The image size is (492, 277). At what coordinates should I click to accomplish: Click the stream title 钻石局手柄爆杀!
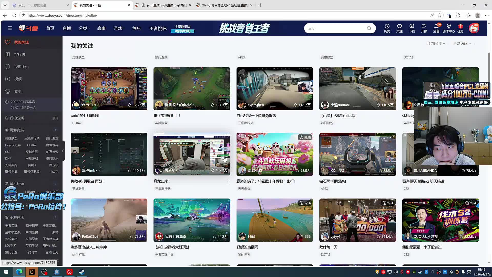[x=333, y=181]
